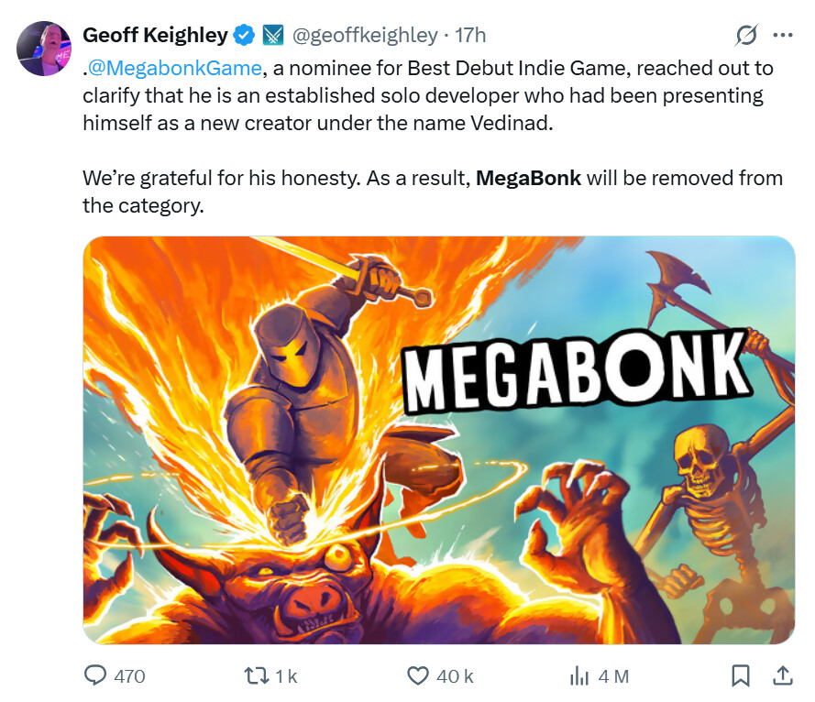Click the 470 replies count
815x702 pixels.
(x=129, y=676)
